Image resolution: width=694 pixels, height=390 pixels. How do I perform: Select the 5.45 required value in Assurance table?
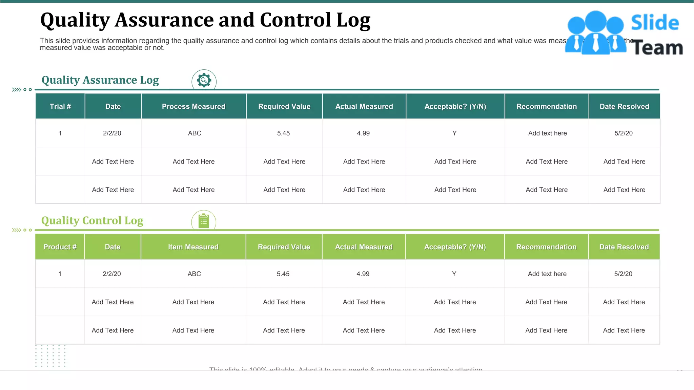pos(284,133)
